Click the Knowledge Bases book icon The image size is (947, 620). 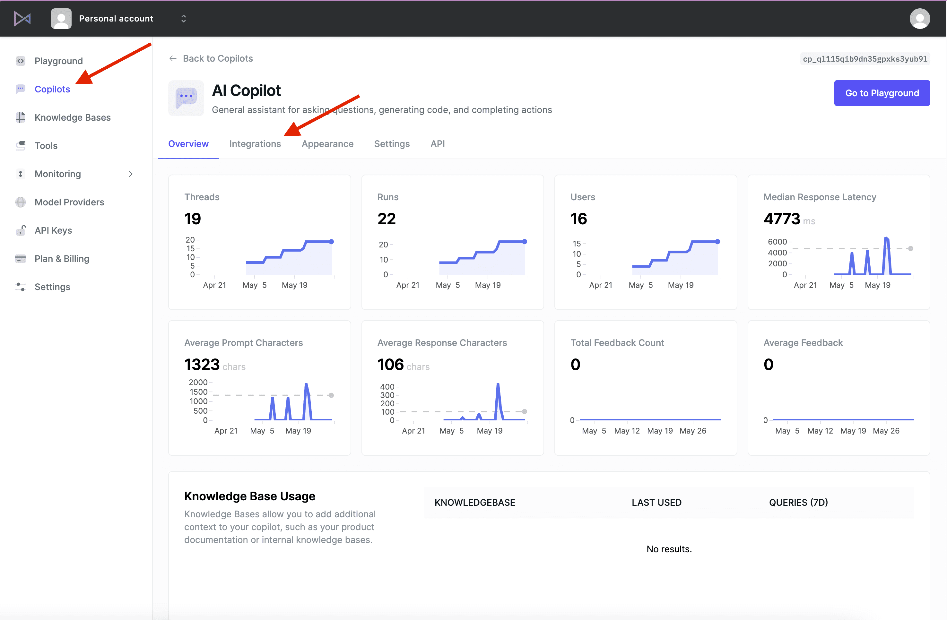[20, 117]
